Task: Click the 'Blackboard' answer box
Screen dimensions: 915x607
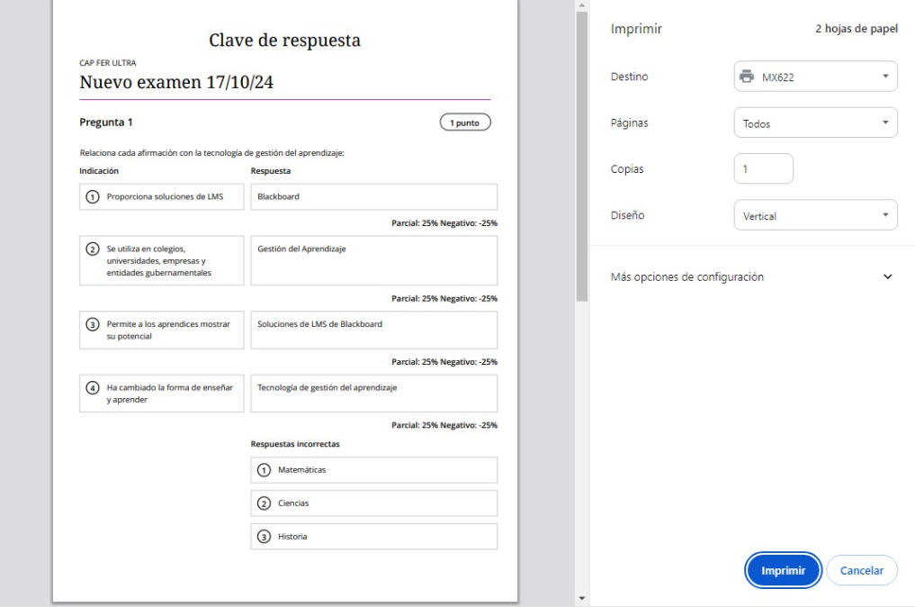Action: [374, 197]
